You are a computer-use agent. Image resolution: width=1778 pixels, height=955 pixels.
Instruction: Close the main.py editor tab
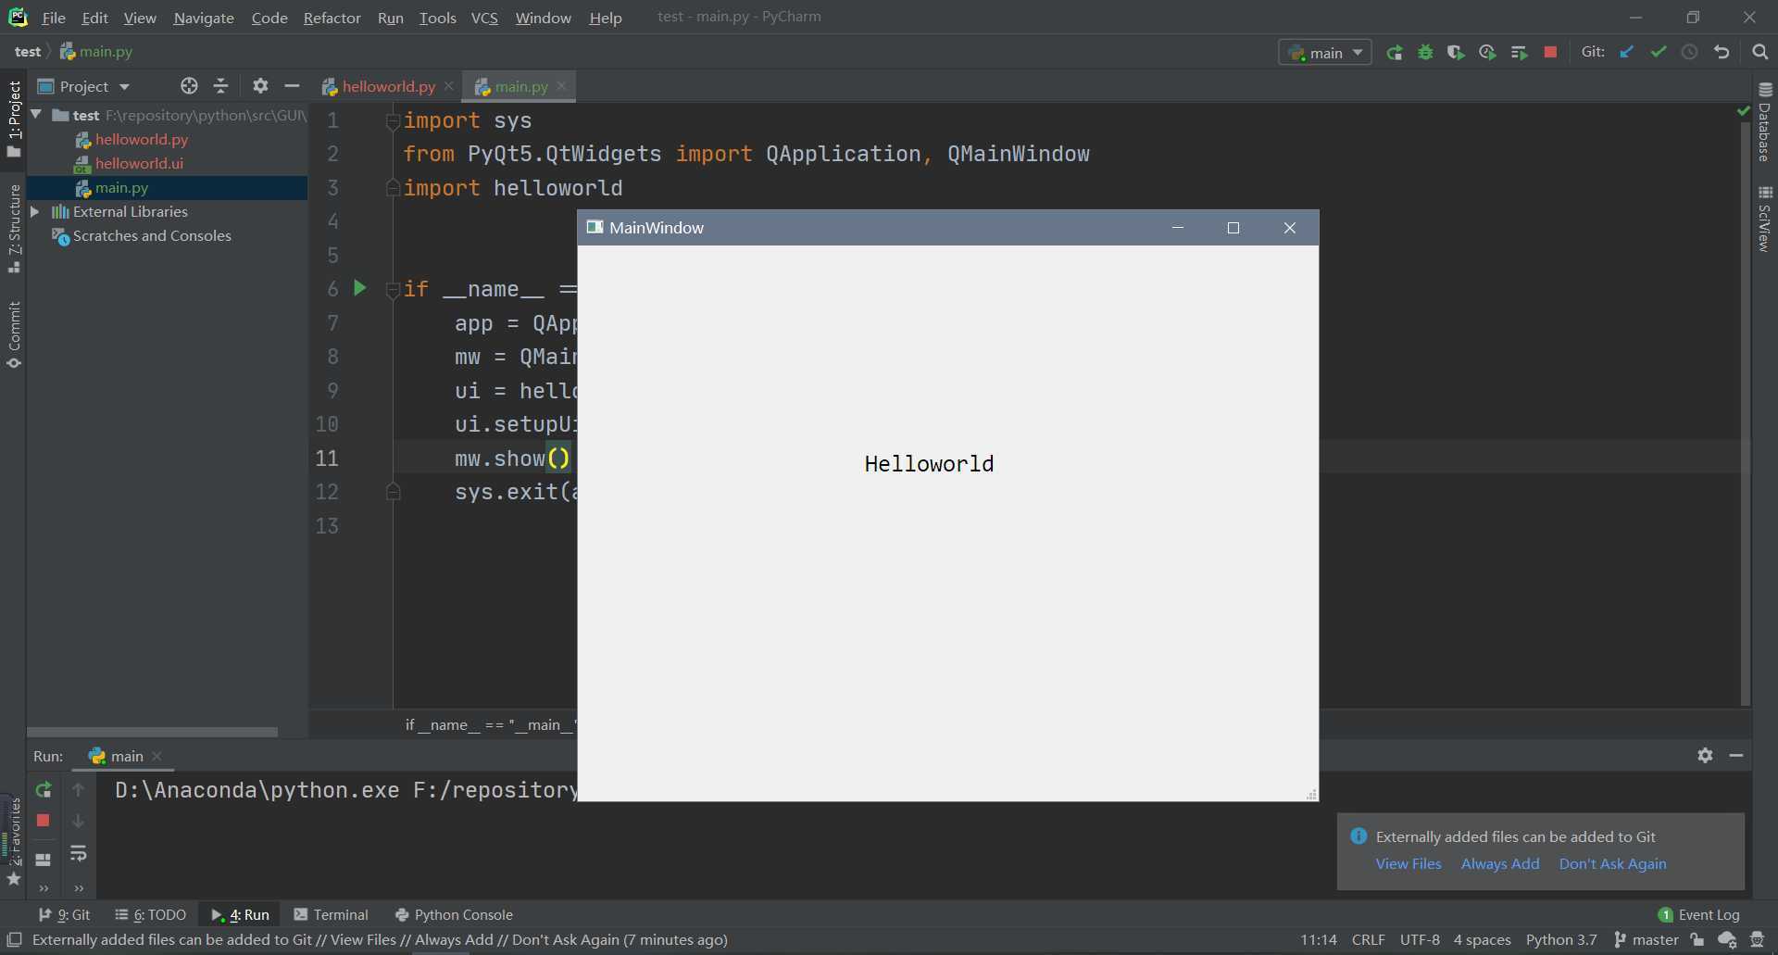pos(561,86)
